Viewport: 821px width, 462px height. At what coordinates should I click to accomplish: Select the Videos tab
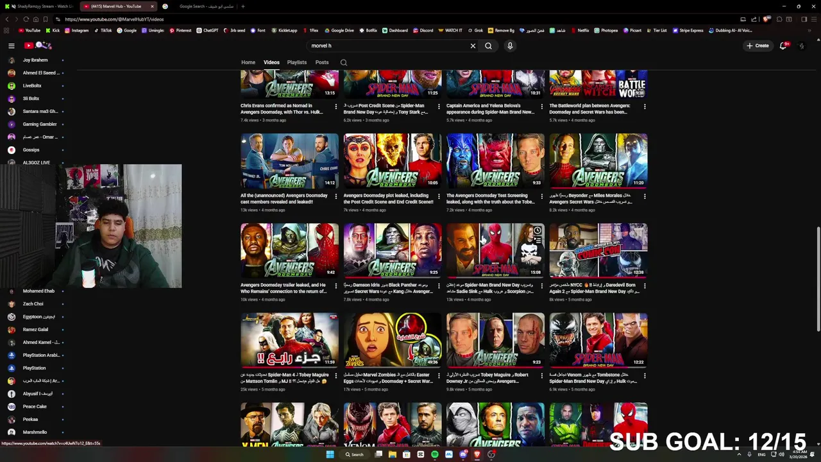pyautogui.click(x=271, y=62)
